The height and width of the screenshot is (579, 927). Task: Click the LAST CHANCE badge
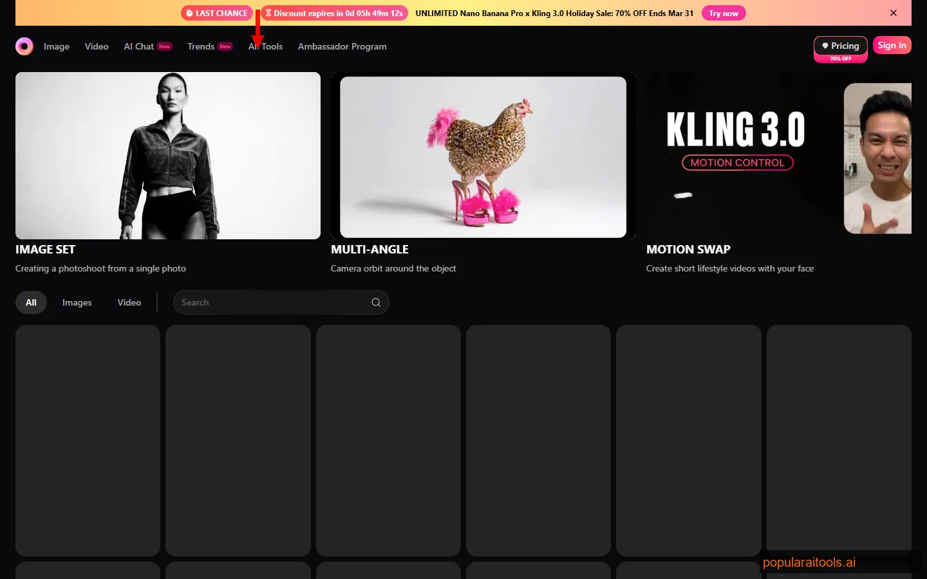click(x=217, y=13)
